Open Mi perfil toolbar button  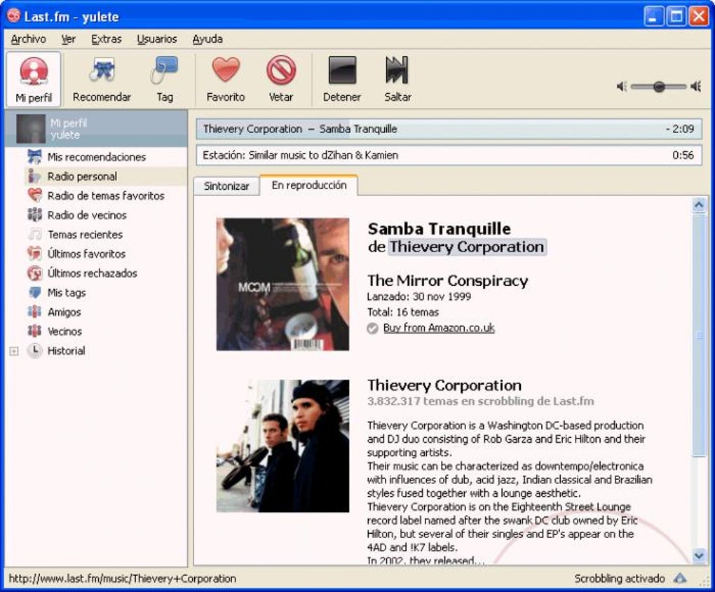point(34,79)
